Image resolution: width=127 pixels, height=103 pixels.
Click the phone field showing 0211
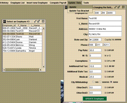[x=107, y=45]
